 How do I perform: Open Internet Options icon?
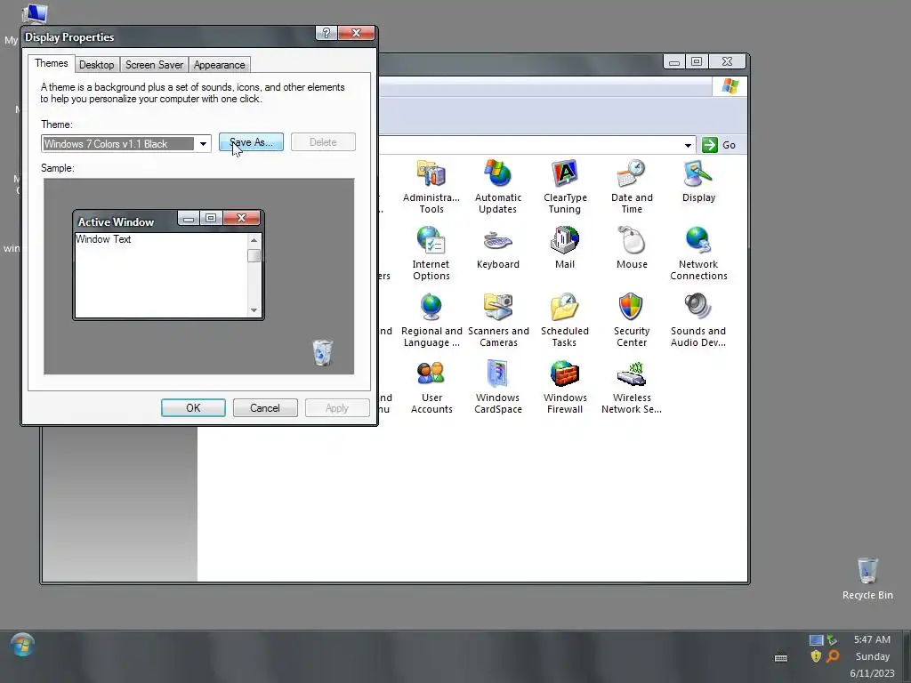(431, 253)
